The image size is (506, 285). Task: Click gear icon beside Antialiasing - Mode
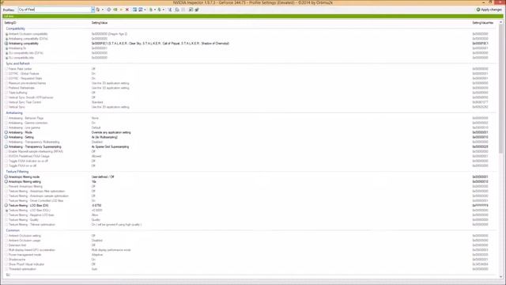[6, 132]
